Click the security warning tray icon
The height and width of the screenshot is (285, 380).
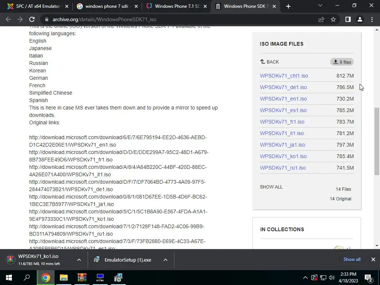(314, 278)
